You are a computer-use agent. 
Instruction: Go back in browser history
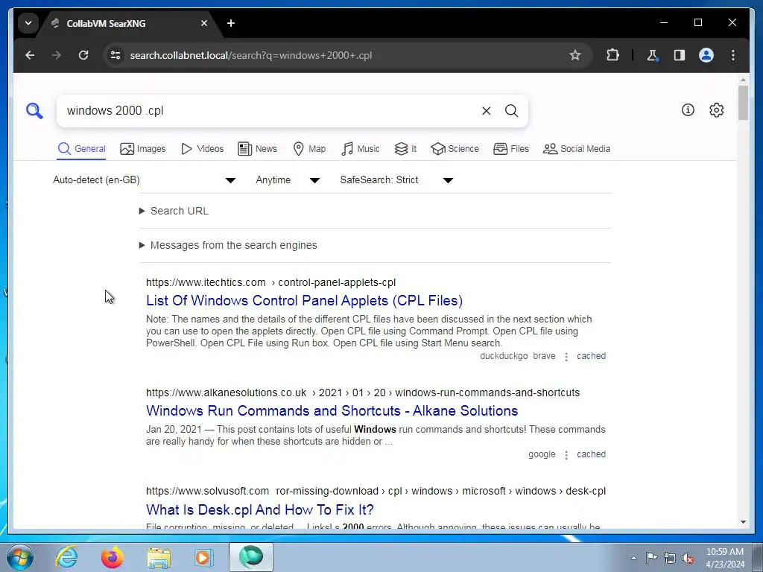coord(30,55)
